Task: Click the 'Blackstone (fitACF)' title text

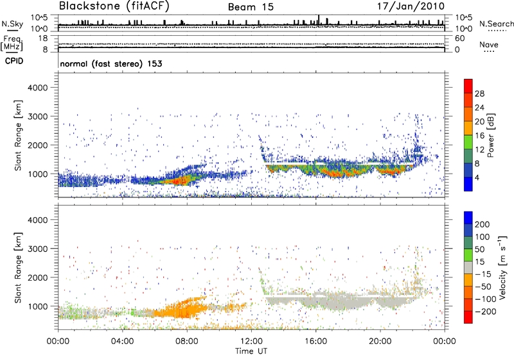Action: pyautogui.click(x=114, y=6)
